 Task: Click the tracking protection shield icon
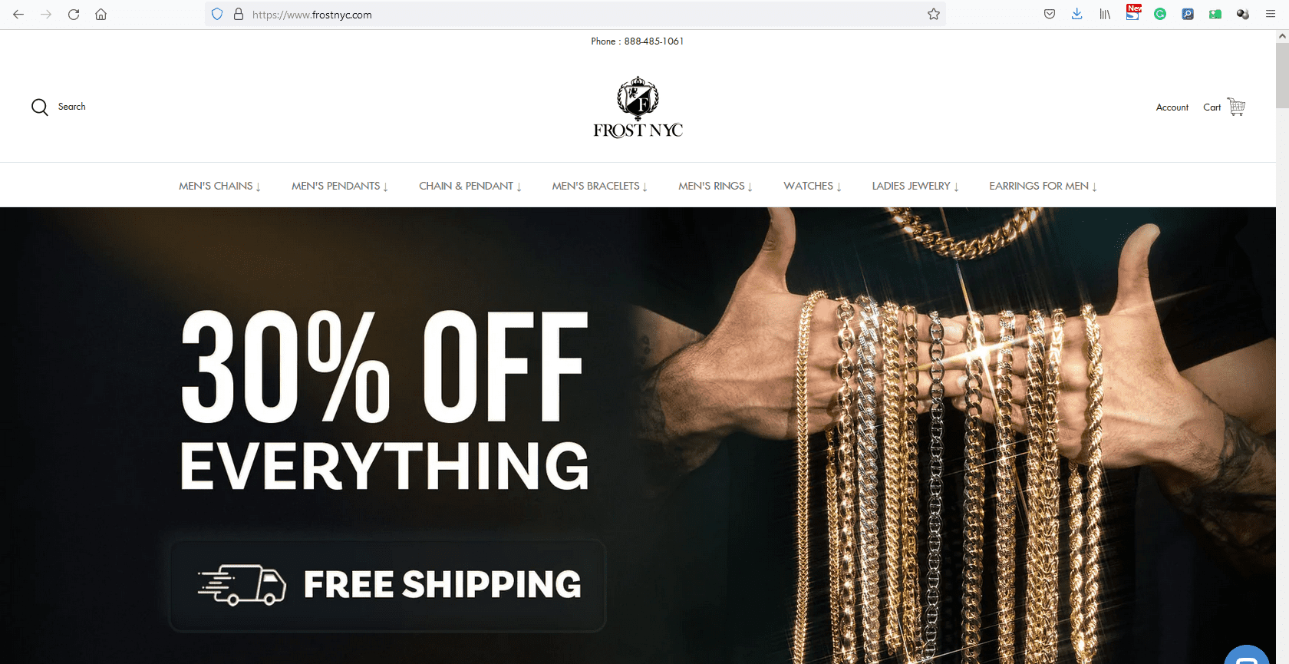tap(217, 14)
